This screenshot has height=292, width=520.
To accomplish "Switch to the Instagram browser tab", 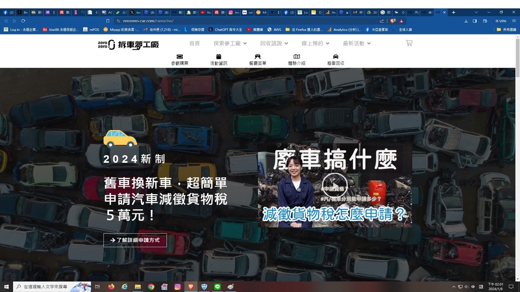I will 234,12.
